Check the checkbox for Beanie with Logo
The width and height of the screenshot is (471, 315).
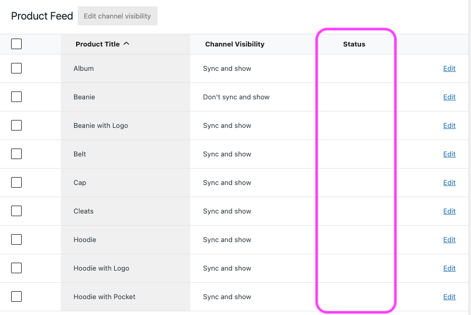click(x=16, y=125)
